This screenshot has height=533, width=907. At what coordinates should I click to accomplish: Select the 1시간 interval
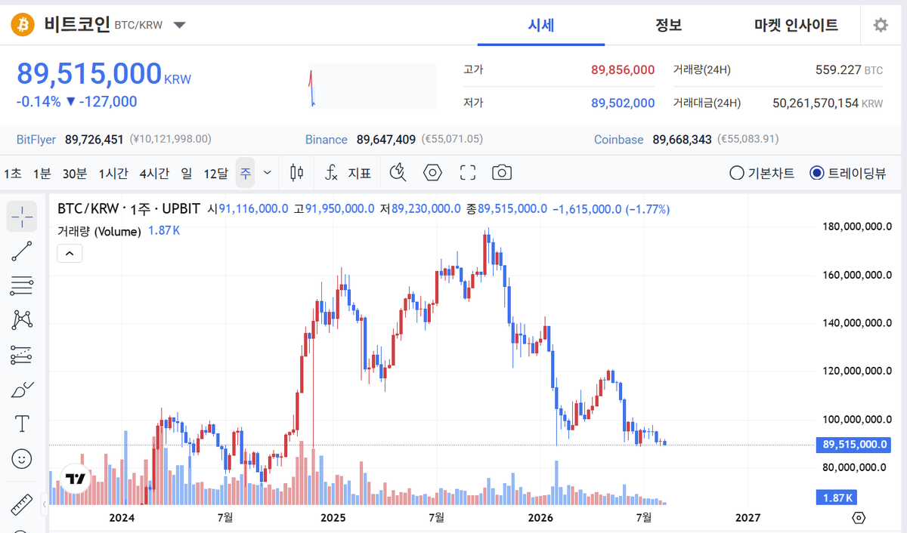[113, 173]
